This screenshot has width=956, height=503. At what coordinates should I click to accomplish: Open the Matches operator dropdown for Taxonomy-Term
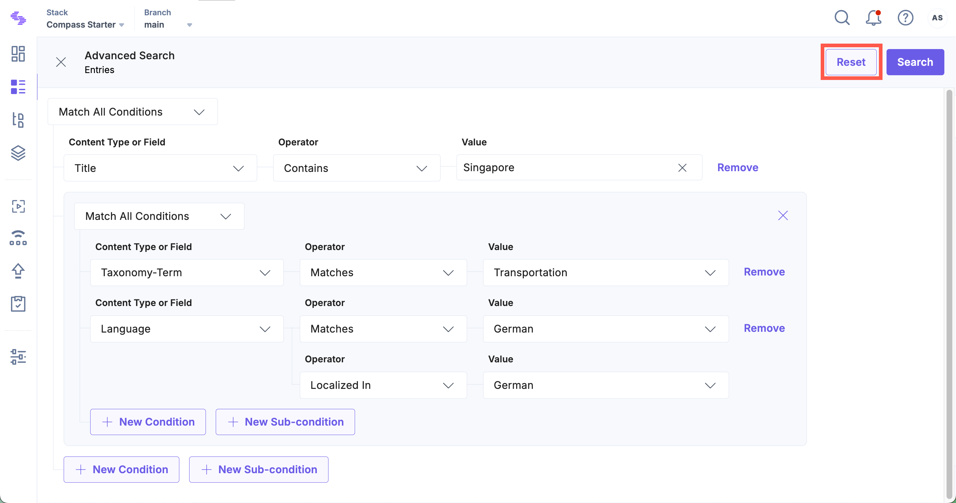383,273
